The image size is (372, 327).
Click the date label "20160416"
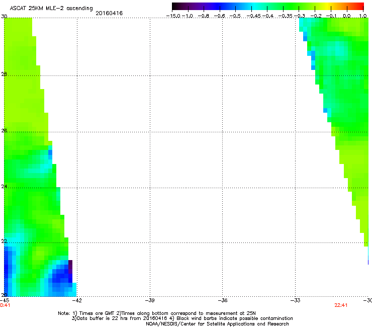(109, 13)
